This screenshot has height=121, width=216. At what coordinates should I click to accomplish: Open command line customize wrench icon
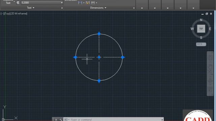[x=61, y=120]
